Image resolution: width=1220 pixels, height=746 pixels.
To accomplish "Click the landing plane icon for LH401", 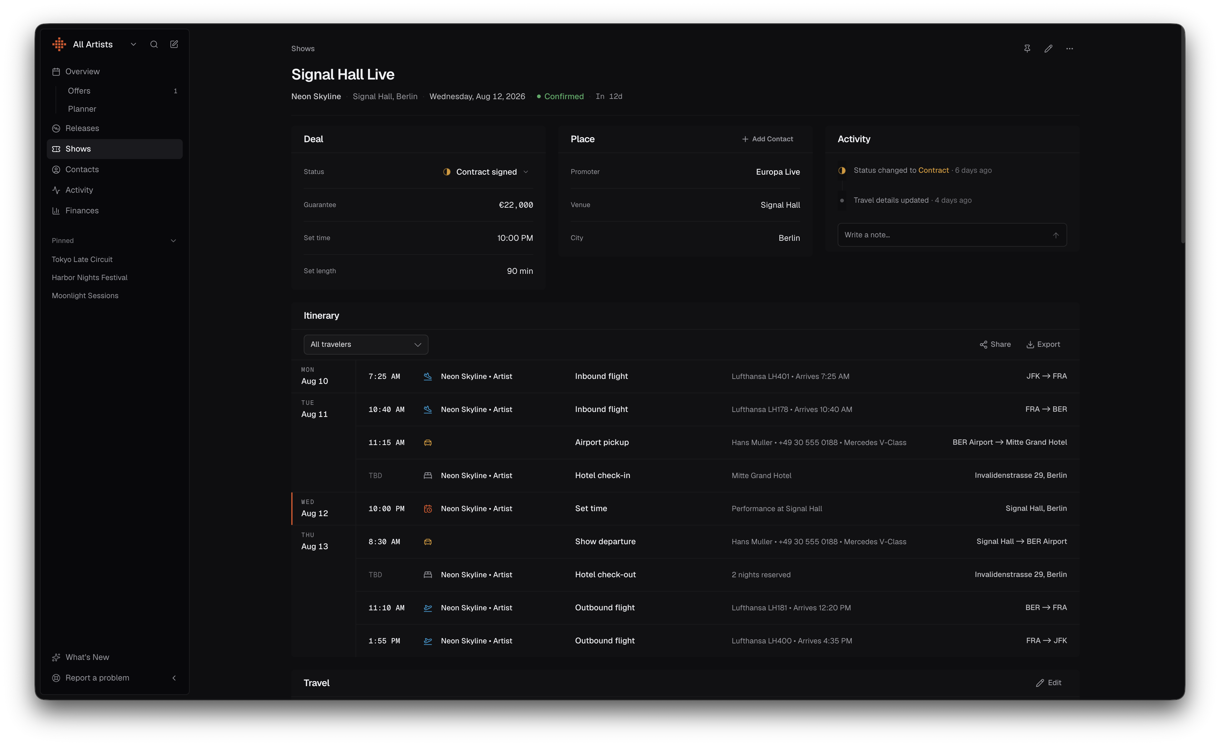I will coord(428,377).
